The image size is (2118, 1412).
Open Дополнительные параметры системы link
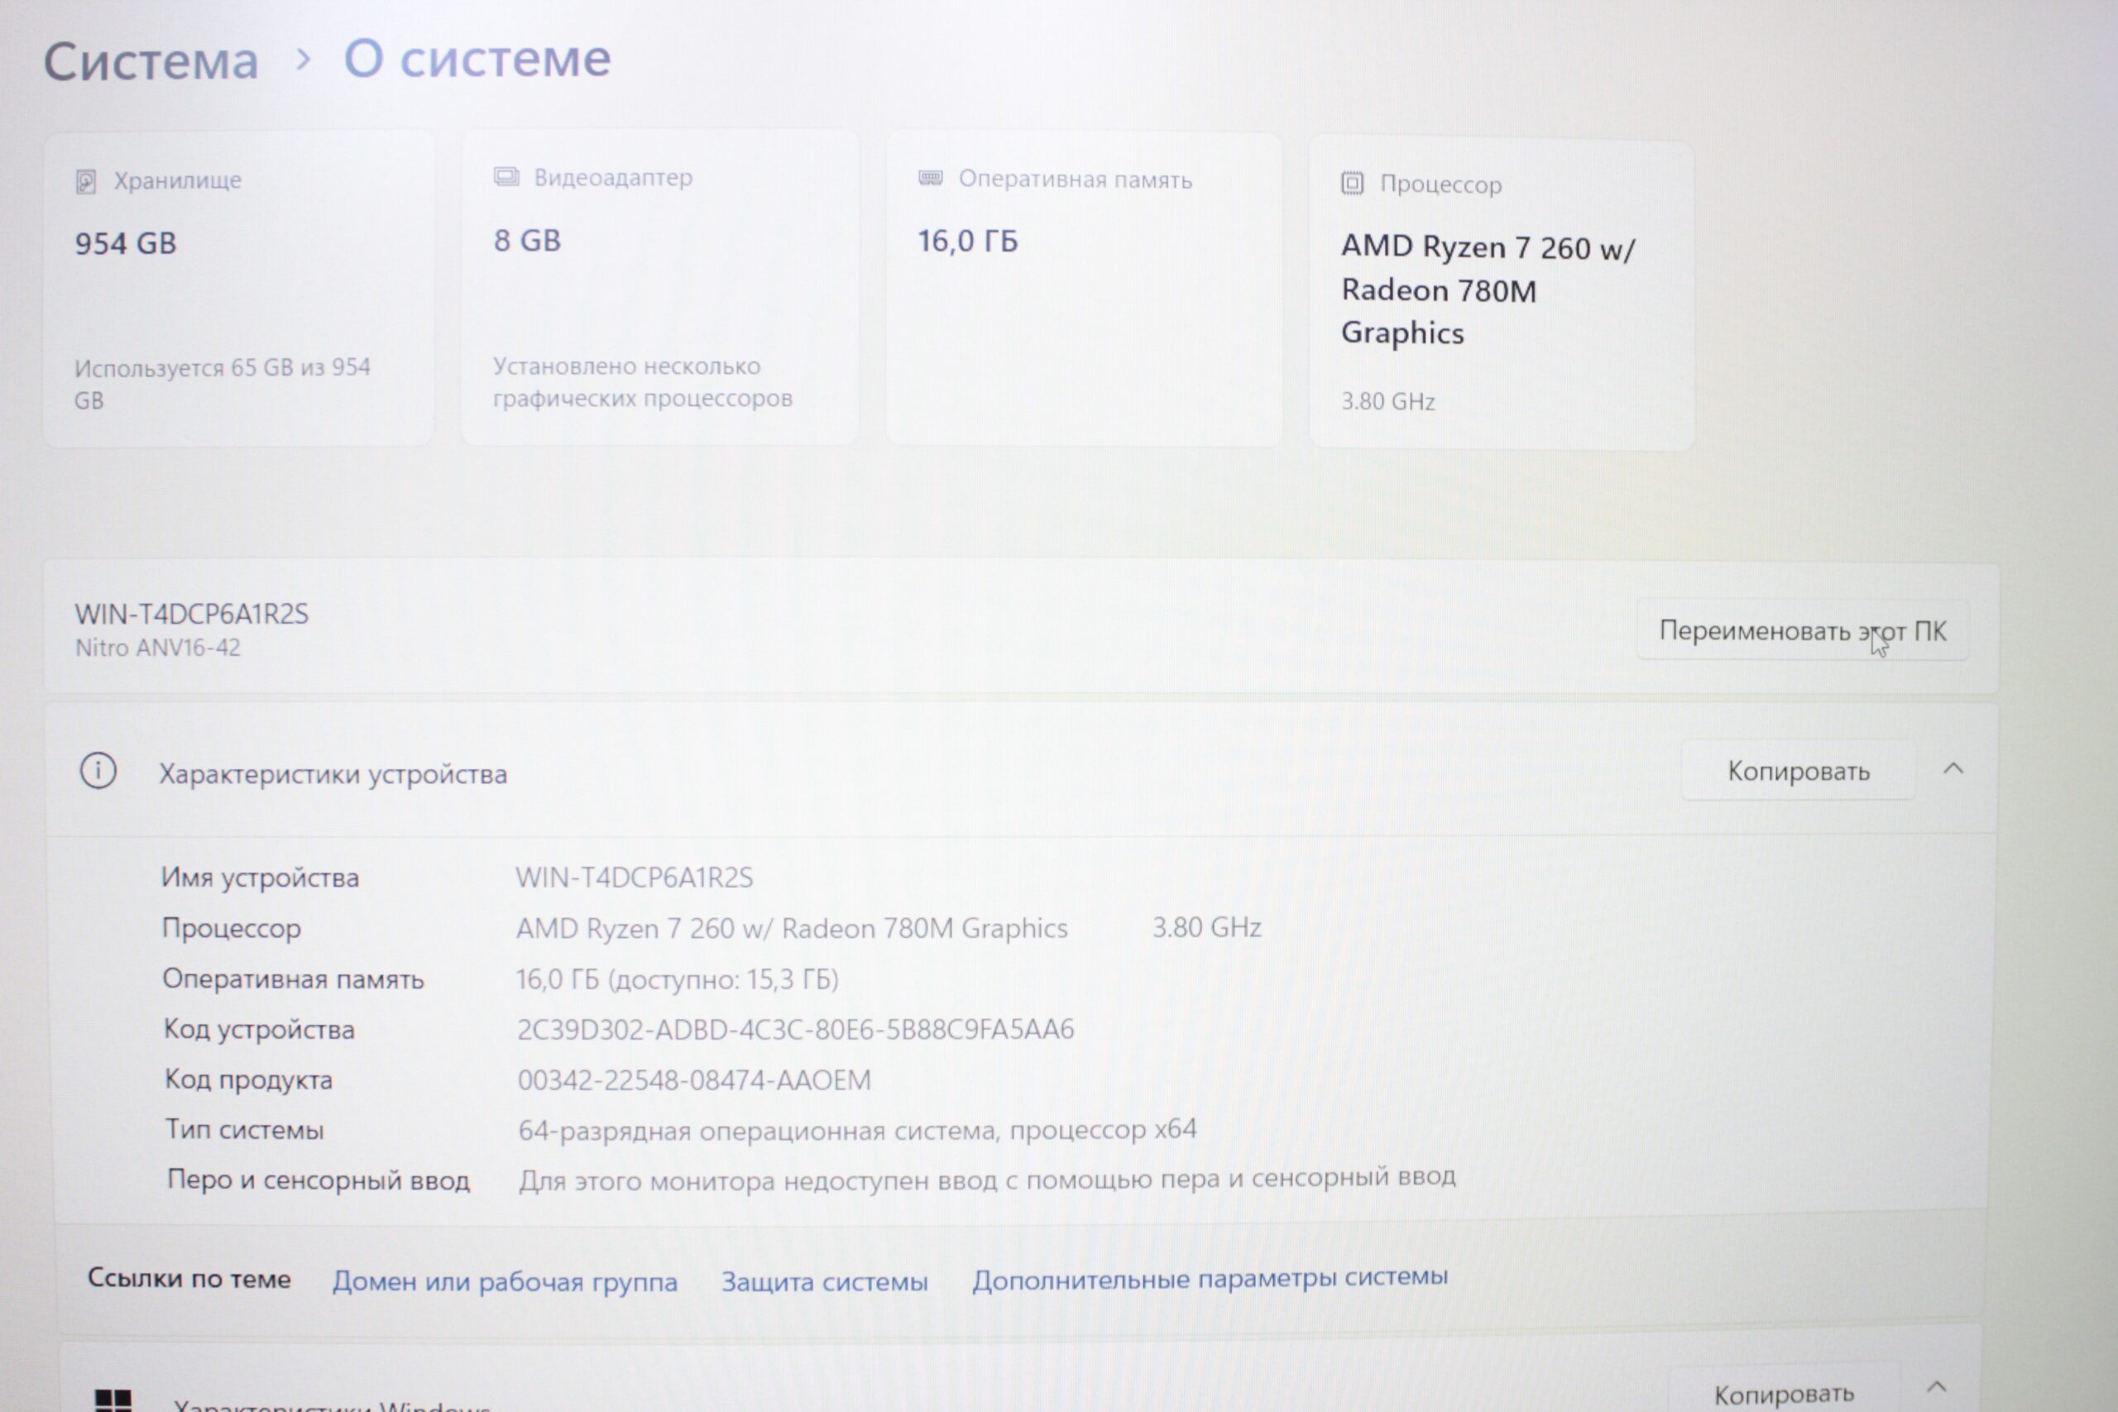click(1210, 1278)
